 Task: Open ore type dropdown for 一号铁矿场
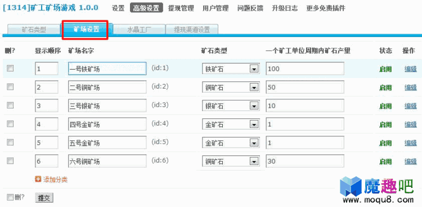coord(231,69)
